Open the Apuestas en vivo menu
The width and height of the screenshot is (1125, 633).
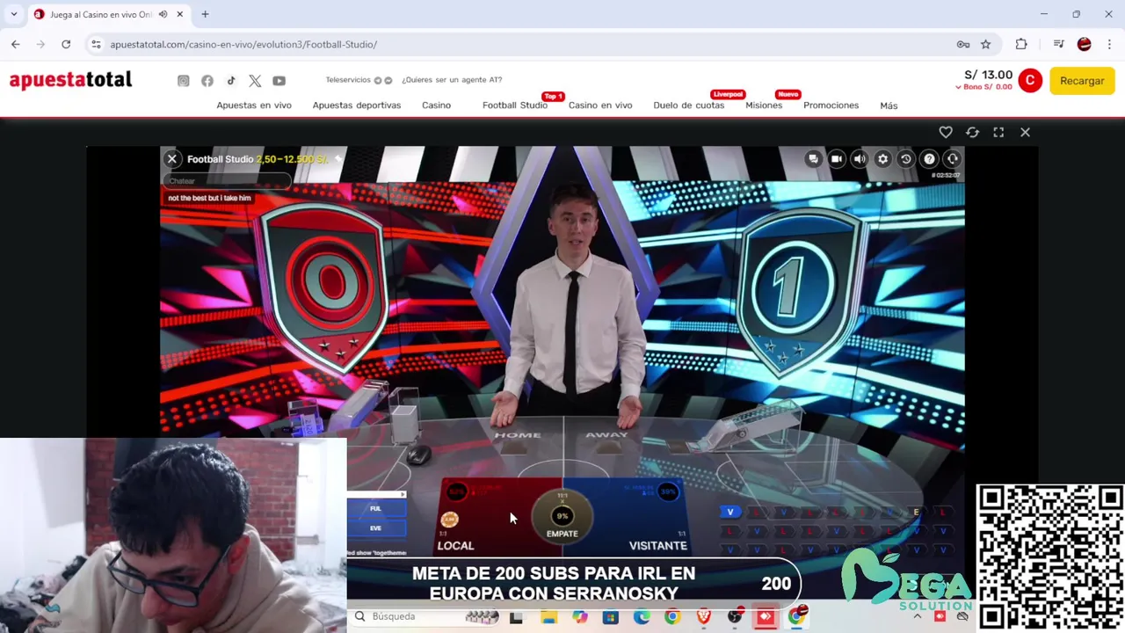254,105
